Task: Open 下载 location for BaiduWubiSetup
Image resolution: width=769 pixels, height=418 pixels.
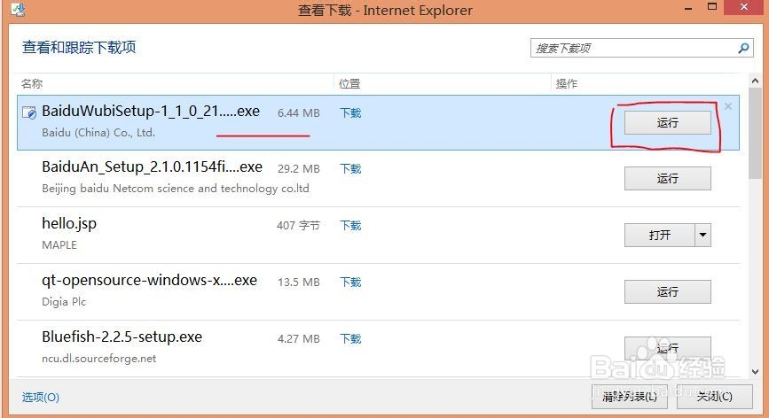Action: pyautogui.click(x=350, y=113)
